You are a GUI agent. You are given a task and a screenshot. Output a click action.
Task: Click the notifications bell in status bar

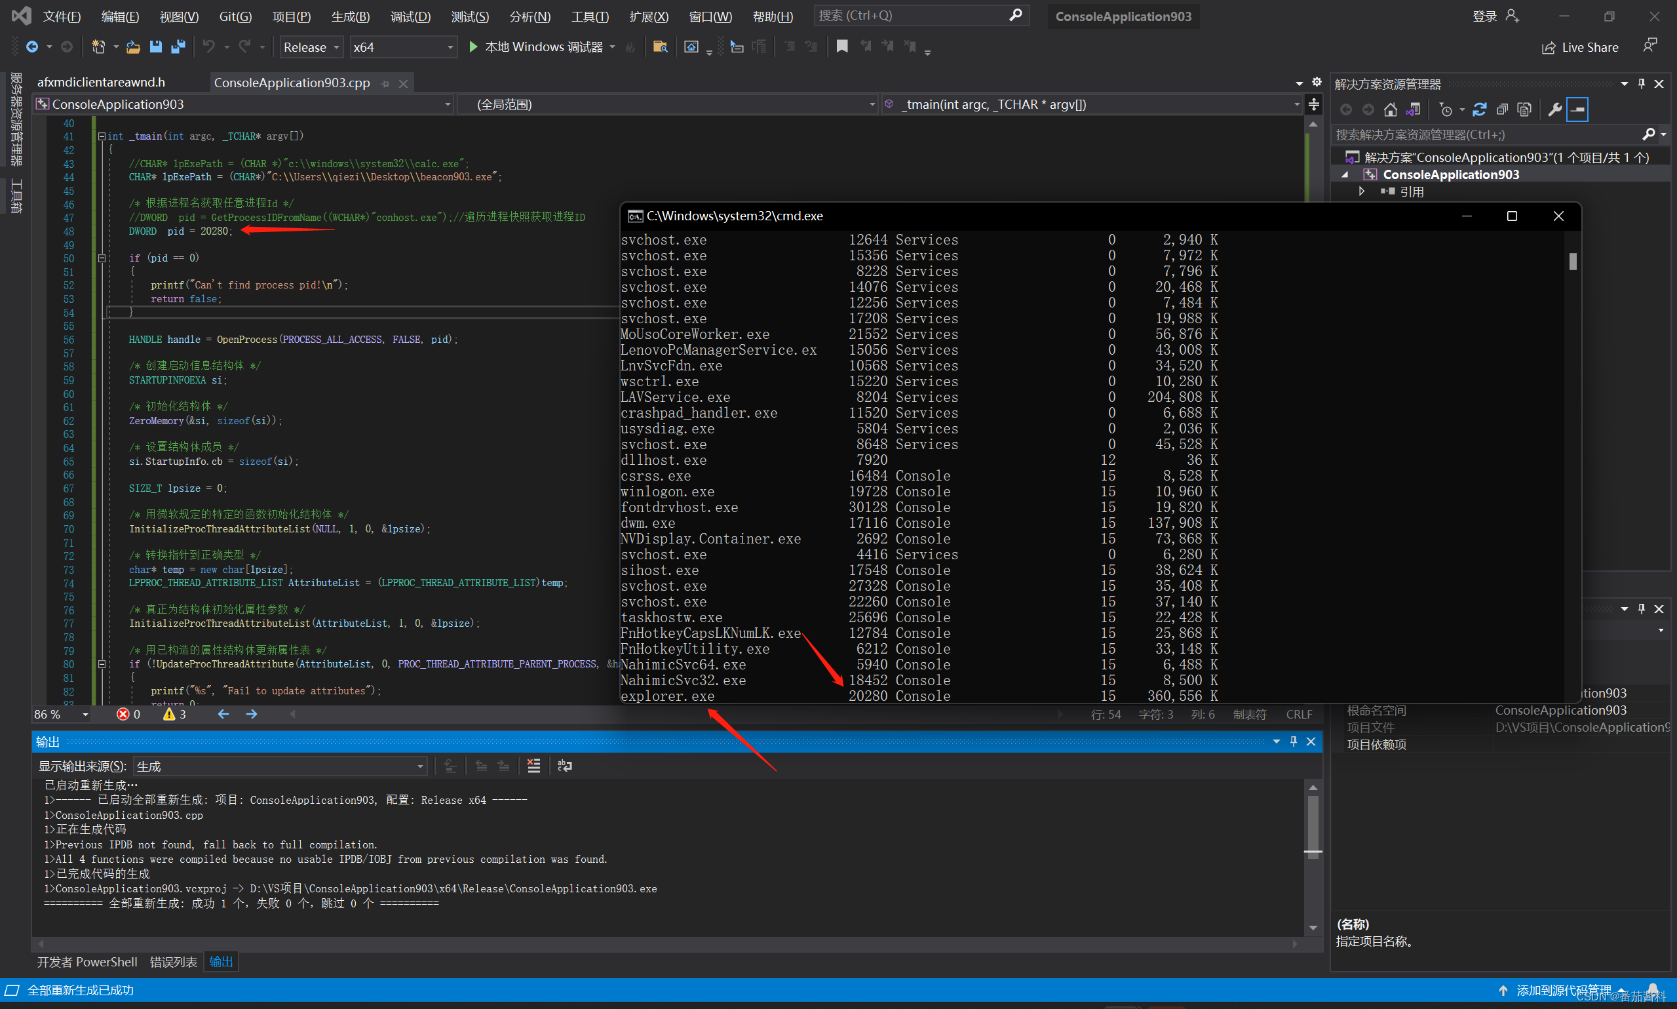click(x=1653, y=991)
